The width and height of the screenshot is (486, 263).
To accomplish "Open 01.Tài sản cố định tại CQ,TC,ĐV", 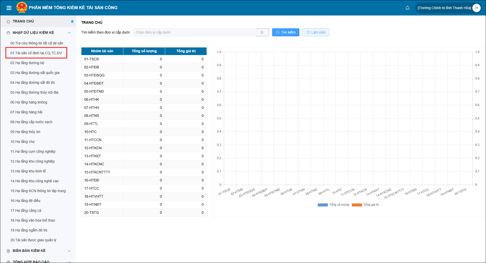I will 36,53.
